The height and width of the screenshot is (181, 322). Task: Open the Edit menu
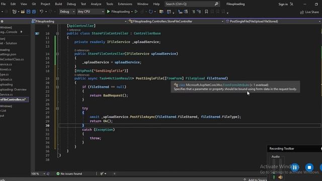point(13,4)
